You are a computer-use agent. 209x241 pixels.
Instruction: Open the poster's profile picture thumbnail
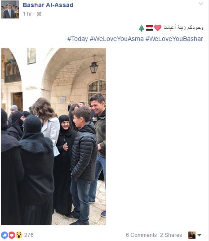[x=10, y=9]
